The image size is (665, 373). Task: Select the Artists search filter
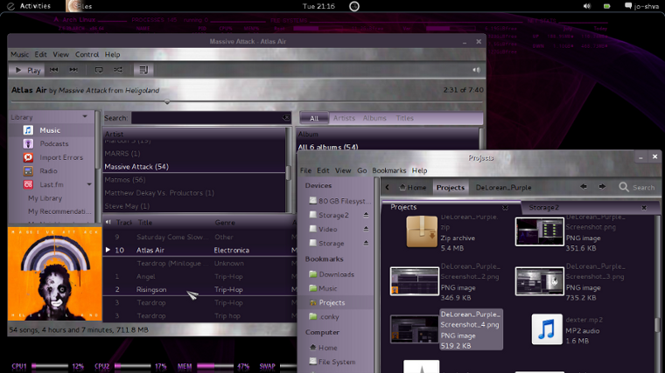click(344, 118)
